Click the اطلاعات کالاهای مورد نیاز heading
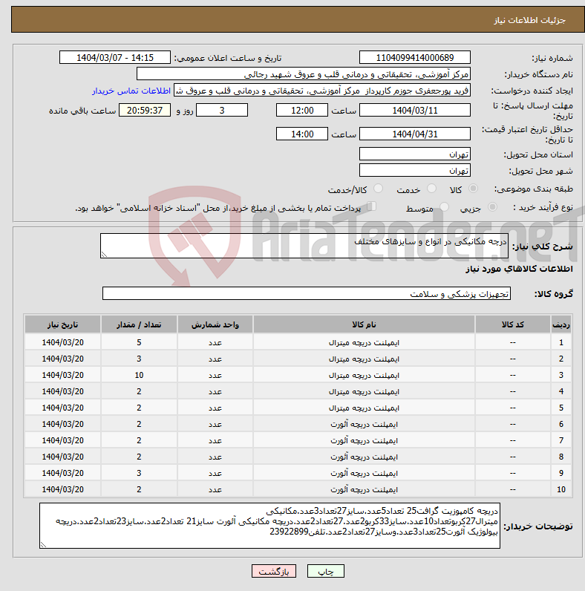585x591 pixels. [519, 269]
